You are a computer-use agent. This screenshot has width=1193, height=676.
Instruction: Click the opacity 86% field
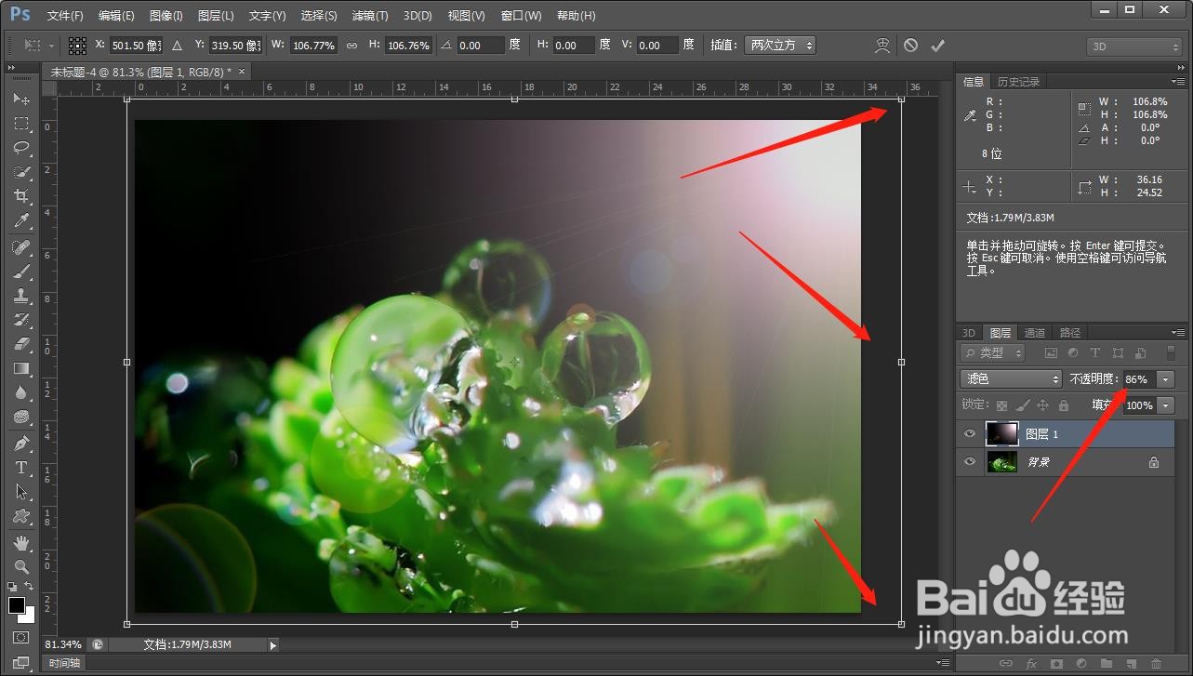[1139, 379]
